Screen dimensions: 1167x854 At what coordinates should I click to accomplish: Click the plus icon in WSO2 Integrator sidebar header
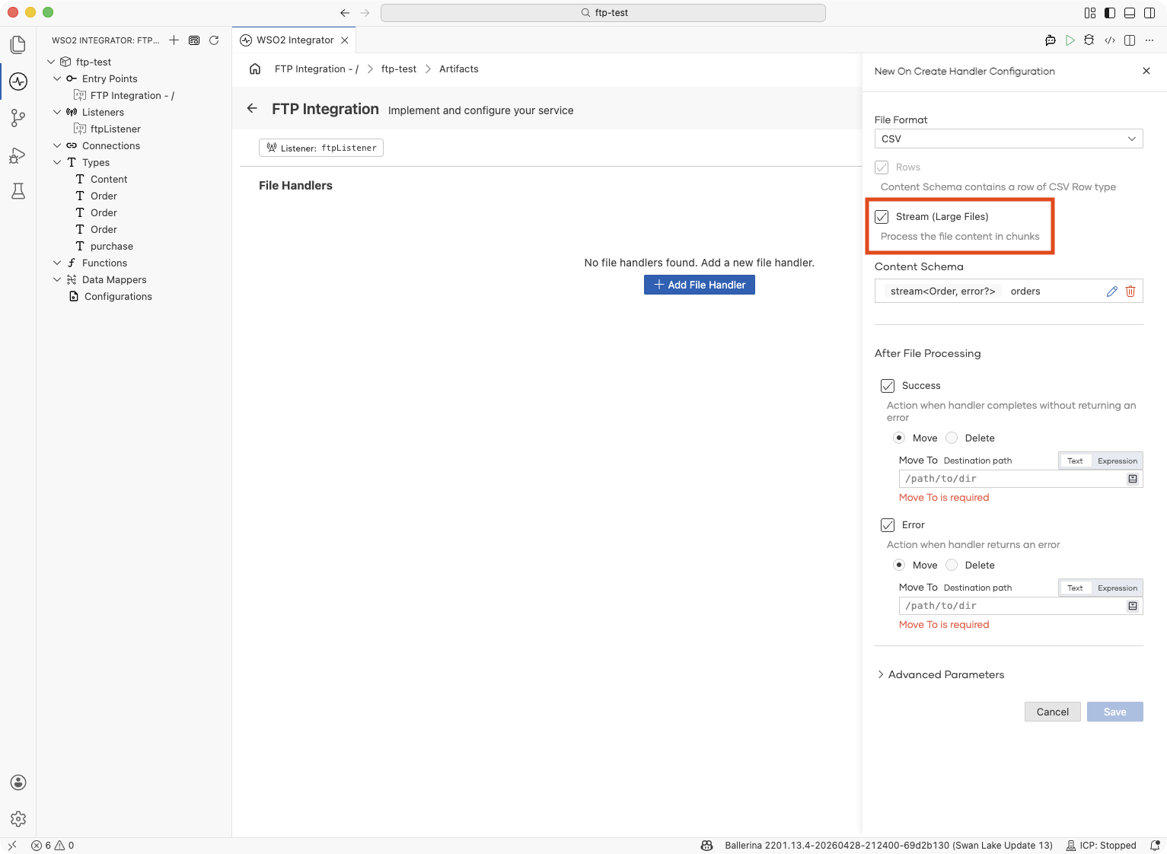pos(174,40)
